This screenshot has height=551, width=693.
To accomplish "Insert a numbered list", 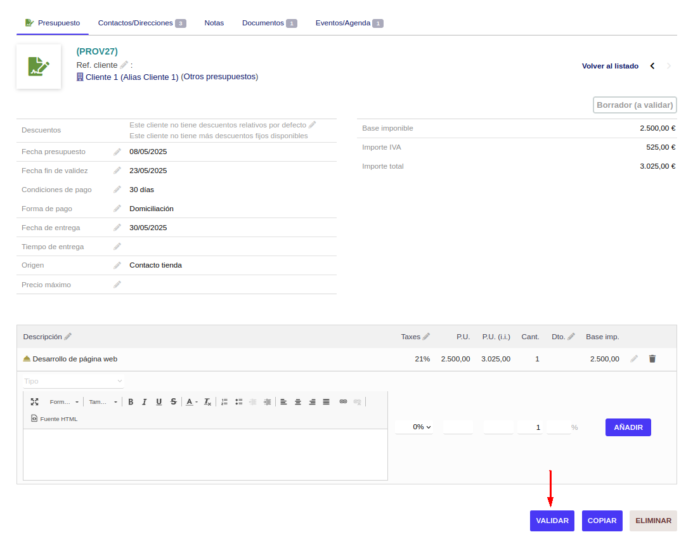I will click(x=224, y=402).
